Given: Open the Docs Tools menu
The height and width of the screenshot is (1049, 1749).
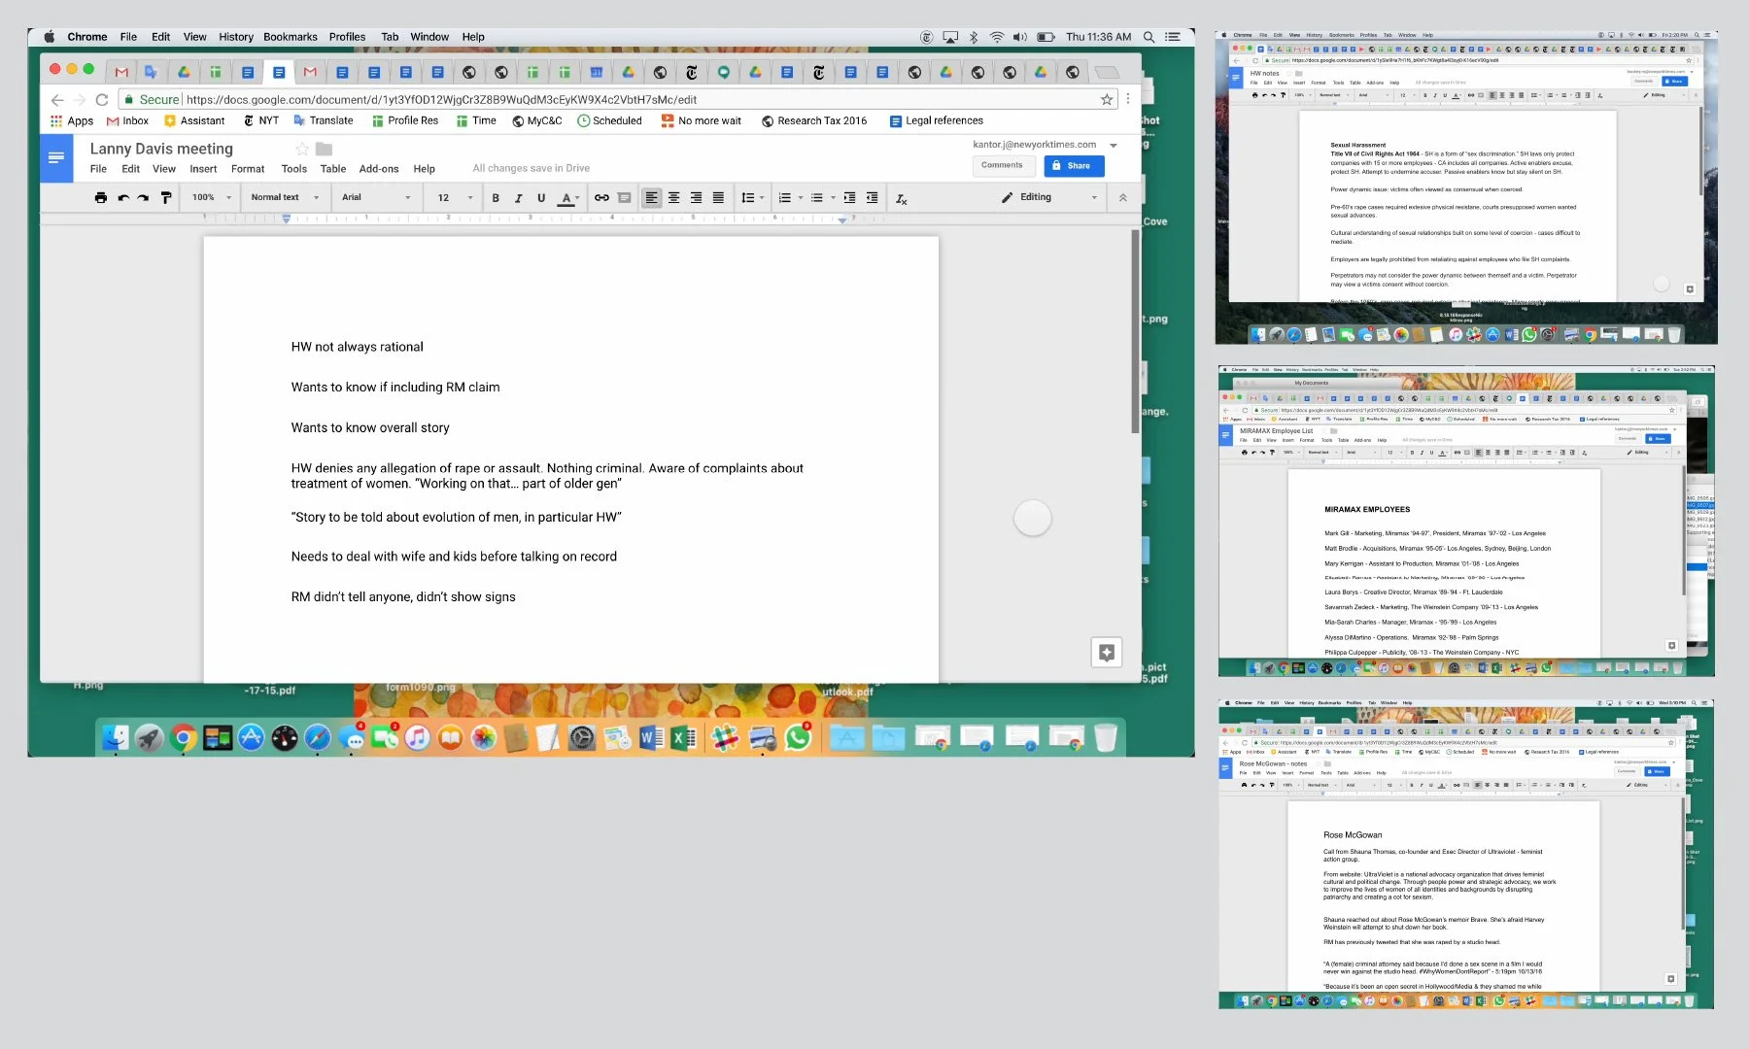Looking at the screenshot, I should click(x=293, y=169).
